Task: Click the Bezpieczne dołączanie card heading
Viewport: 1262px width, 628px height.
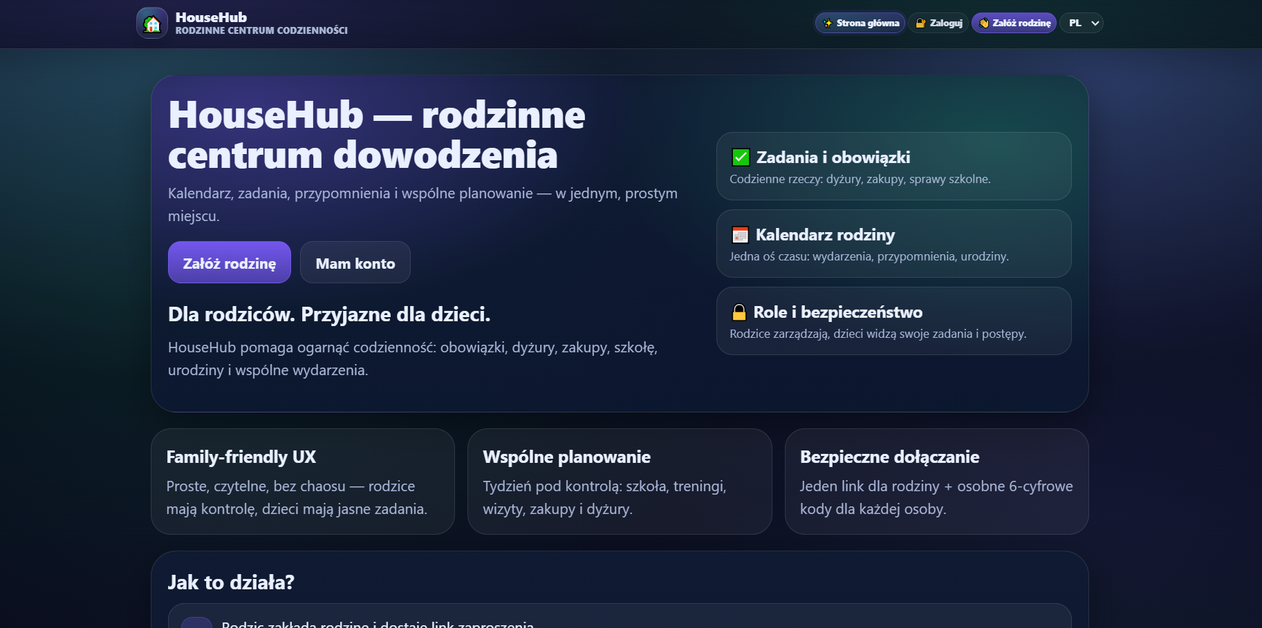Action: tap(889, 457)
